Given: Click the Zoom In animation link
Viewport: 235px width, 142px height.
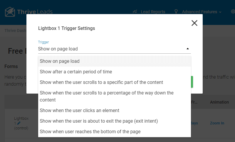Looking at the screenshot, I should click(217, 123).
